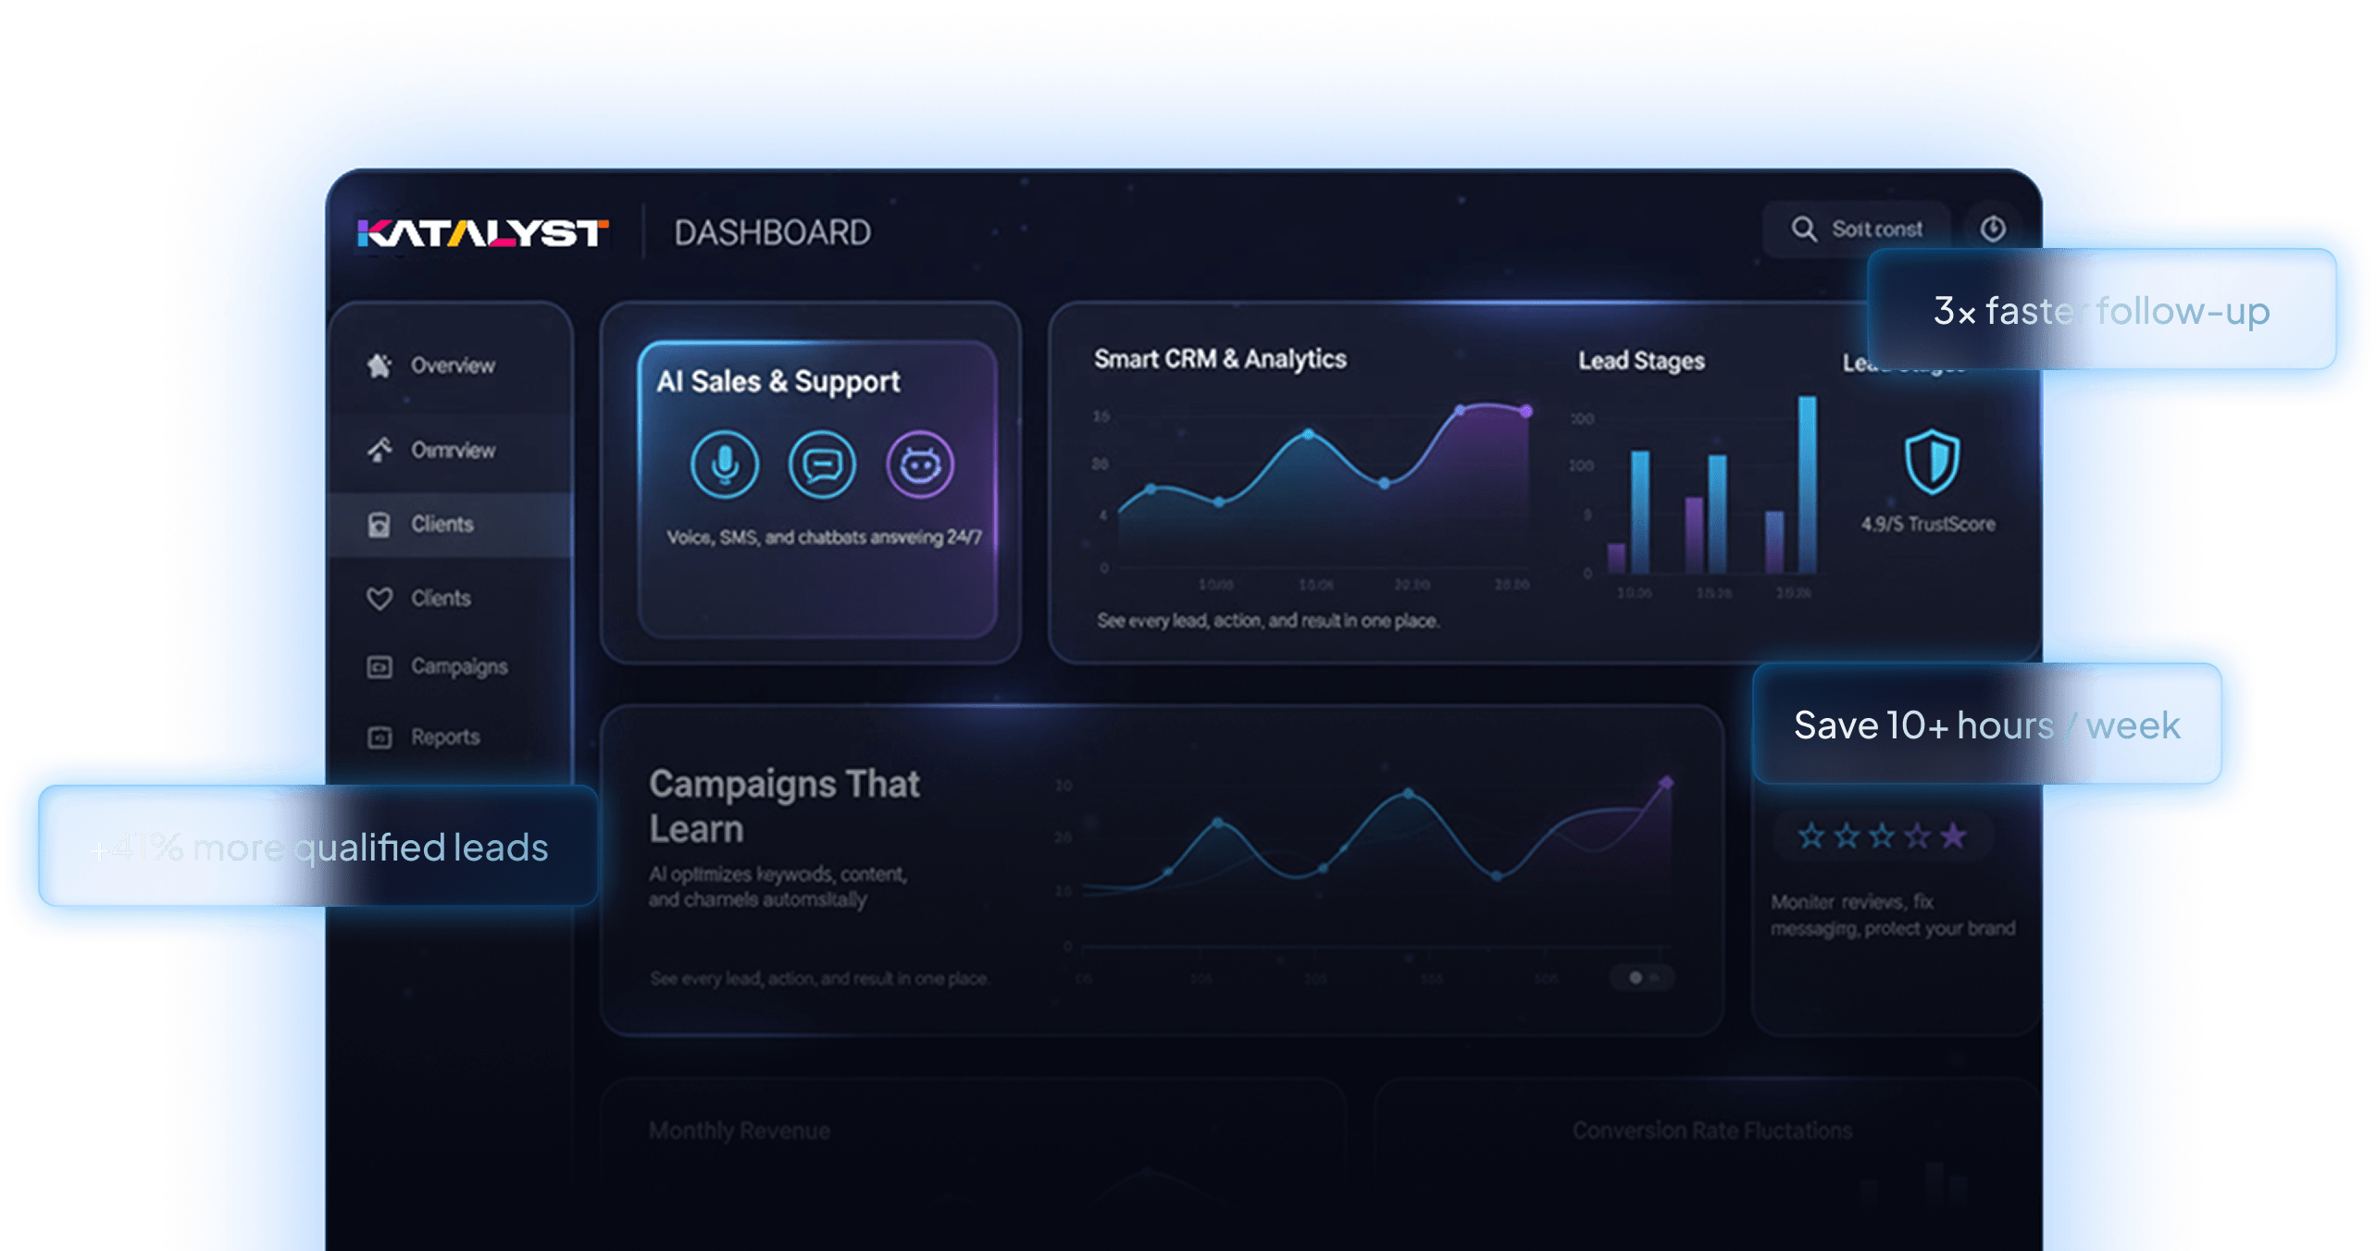The image size is (2376, 1251).
Task: Click the Reports icon in the sidebar
Action: tap(379, 737)
